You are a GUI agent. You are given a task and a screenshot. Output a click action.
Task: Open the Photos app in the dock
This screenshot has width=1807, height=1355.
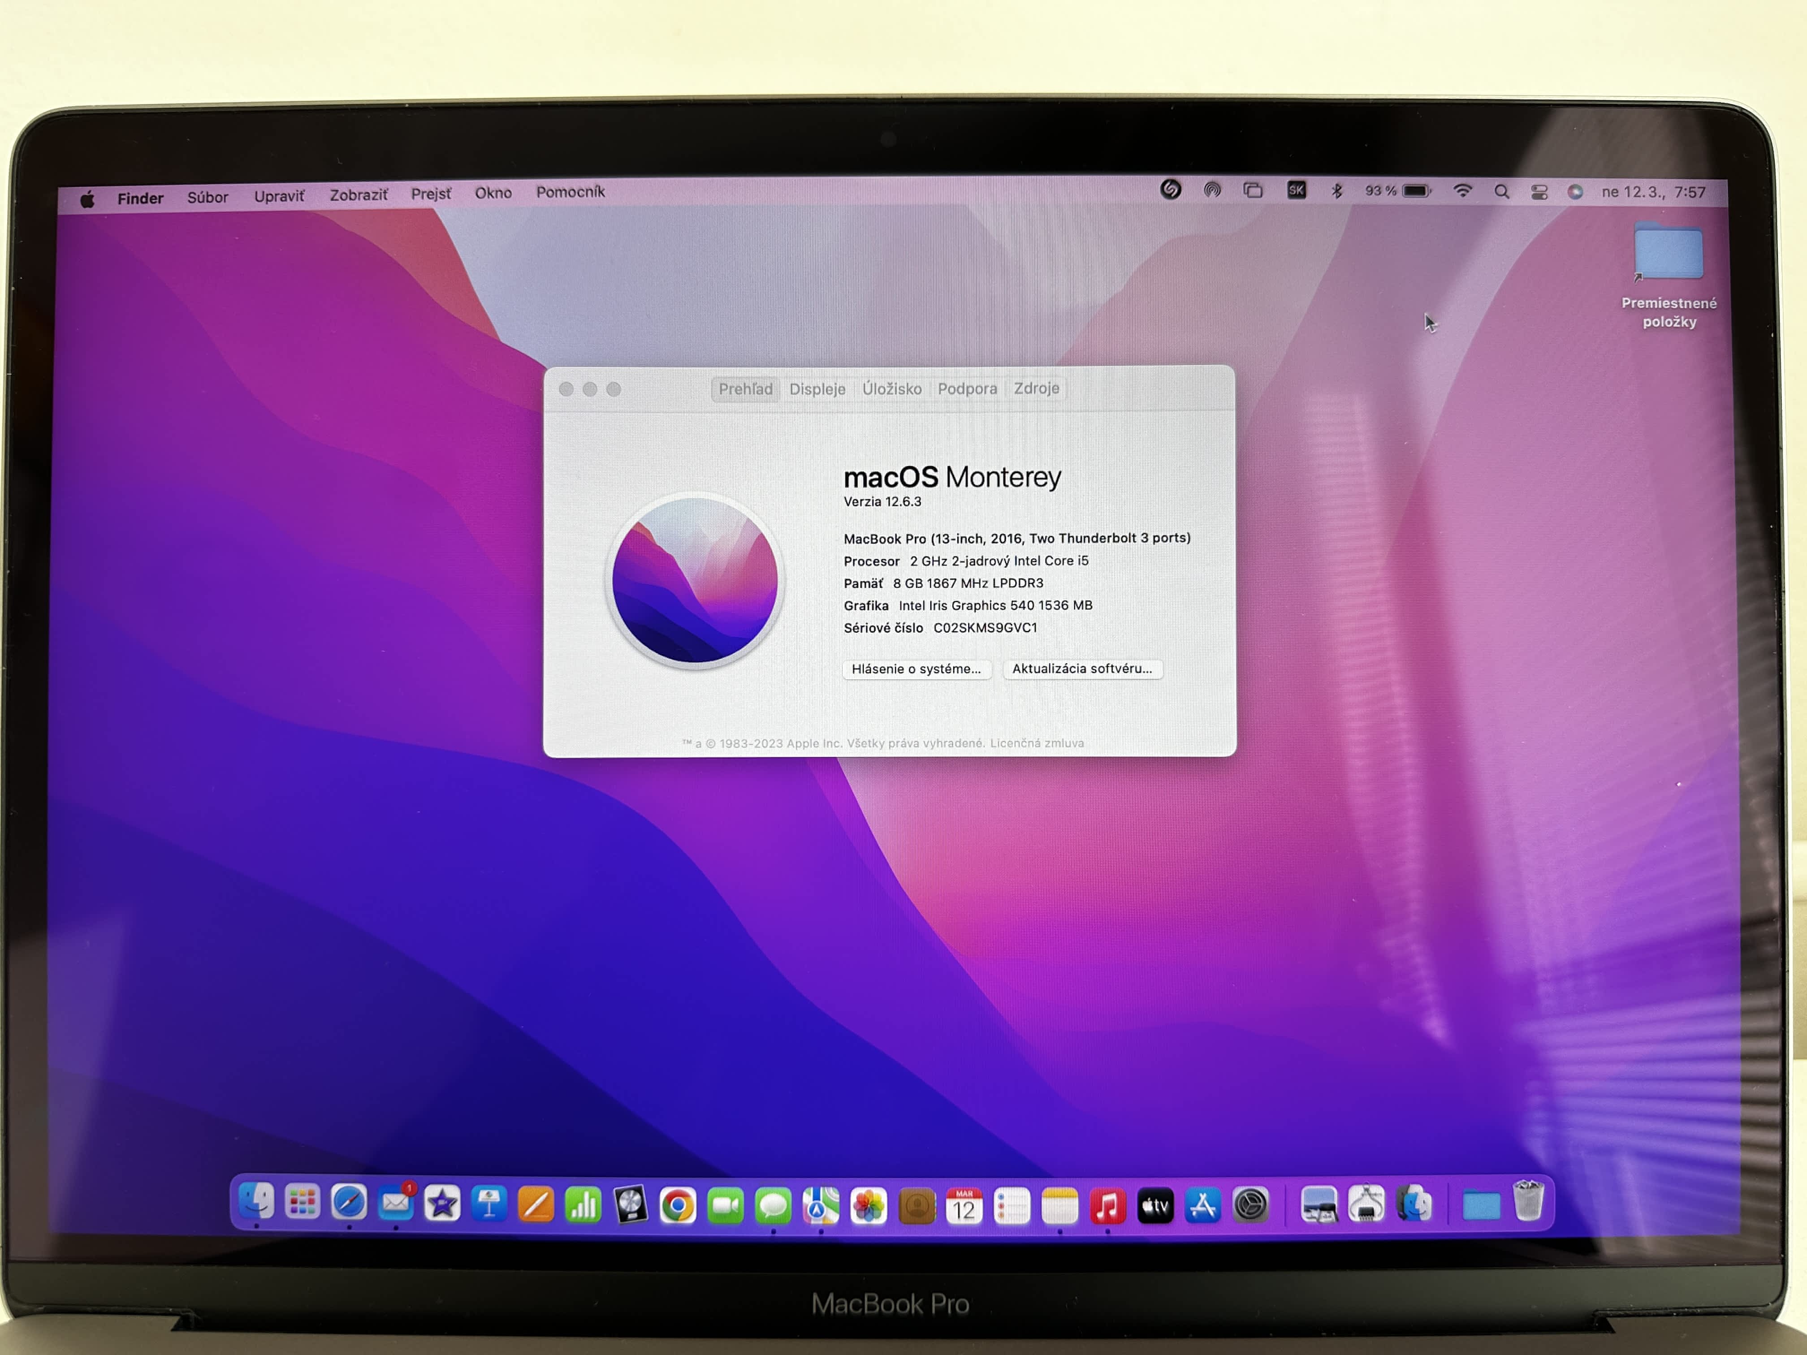point(869,1206)
